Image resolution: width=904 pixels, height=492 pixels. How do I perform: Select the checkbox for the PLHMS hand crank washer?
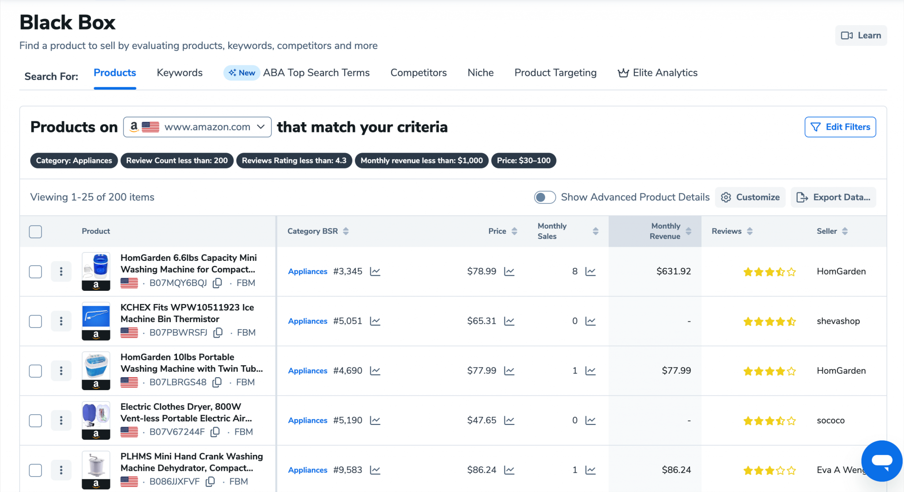(35, 470)
